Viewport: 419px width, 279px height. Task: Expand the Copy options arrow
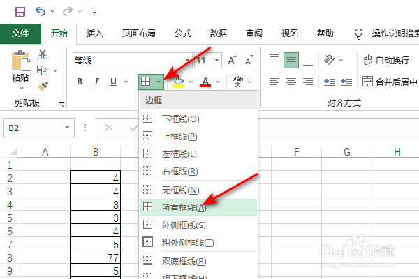(55, 70)
